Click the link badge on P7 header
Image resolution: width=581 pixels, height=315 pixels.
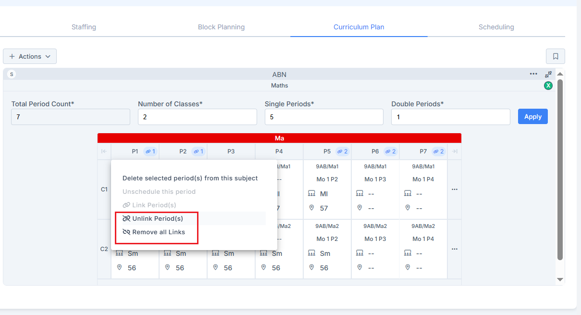[x=438, y=151]
